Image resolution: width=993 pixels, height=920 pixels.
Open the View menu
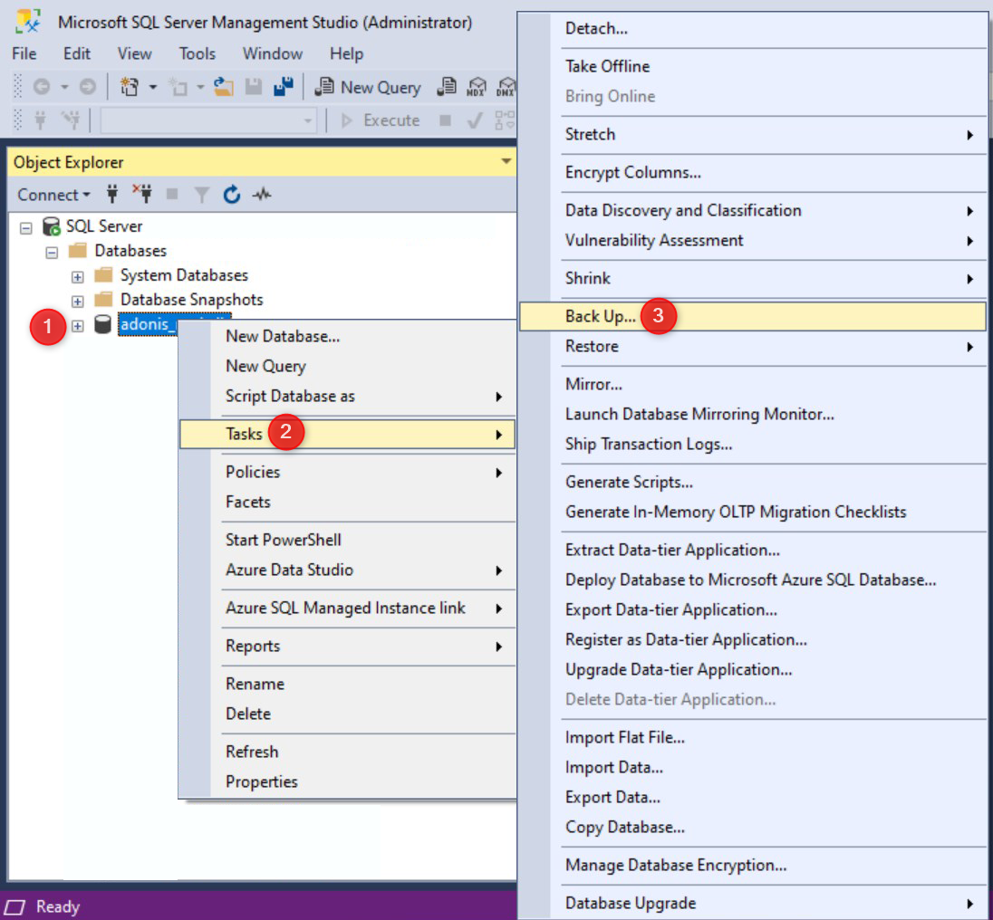tap(134, 53)
